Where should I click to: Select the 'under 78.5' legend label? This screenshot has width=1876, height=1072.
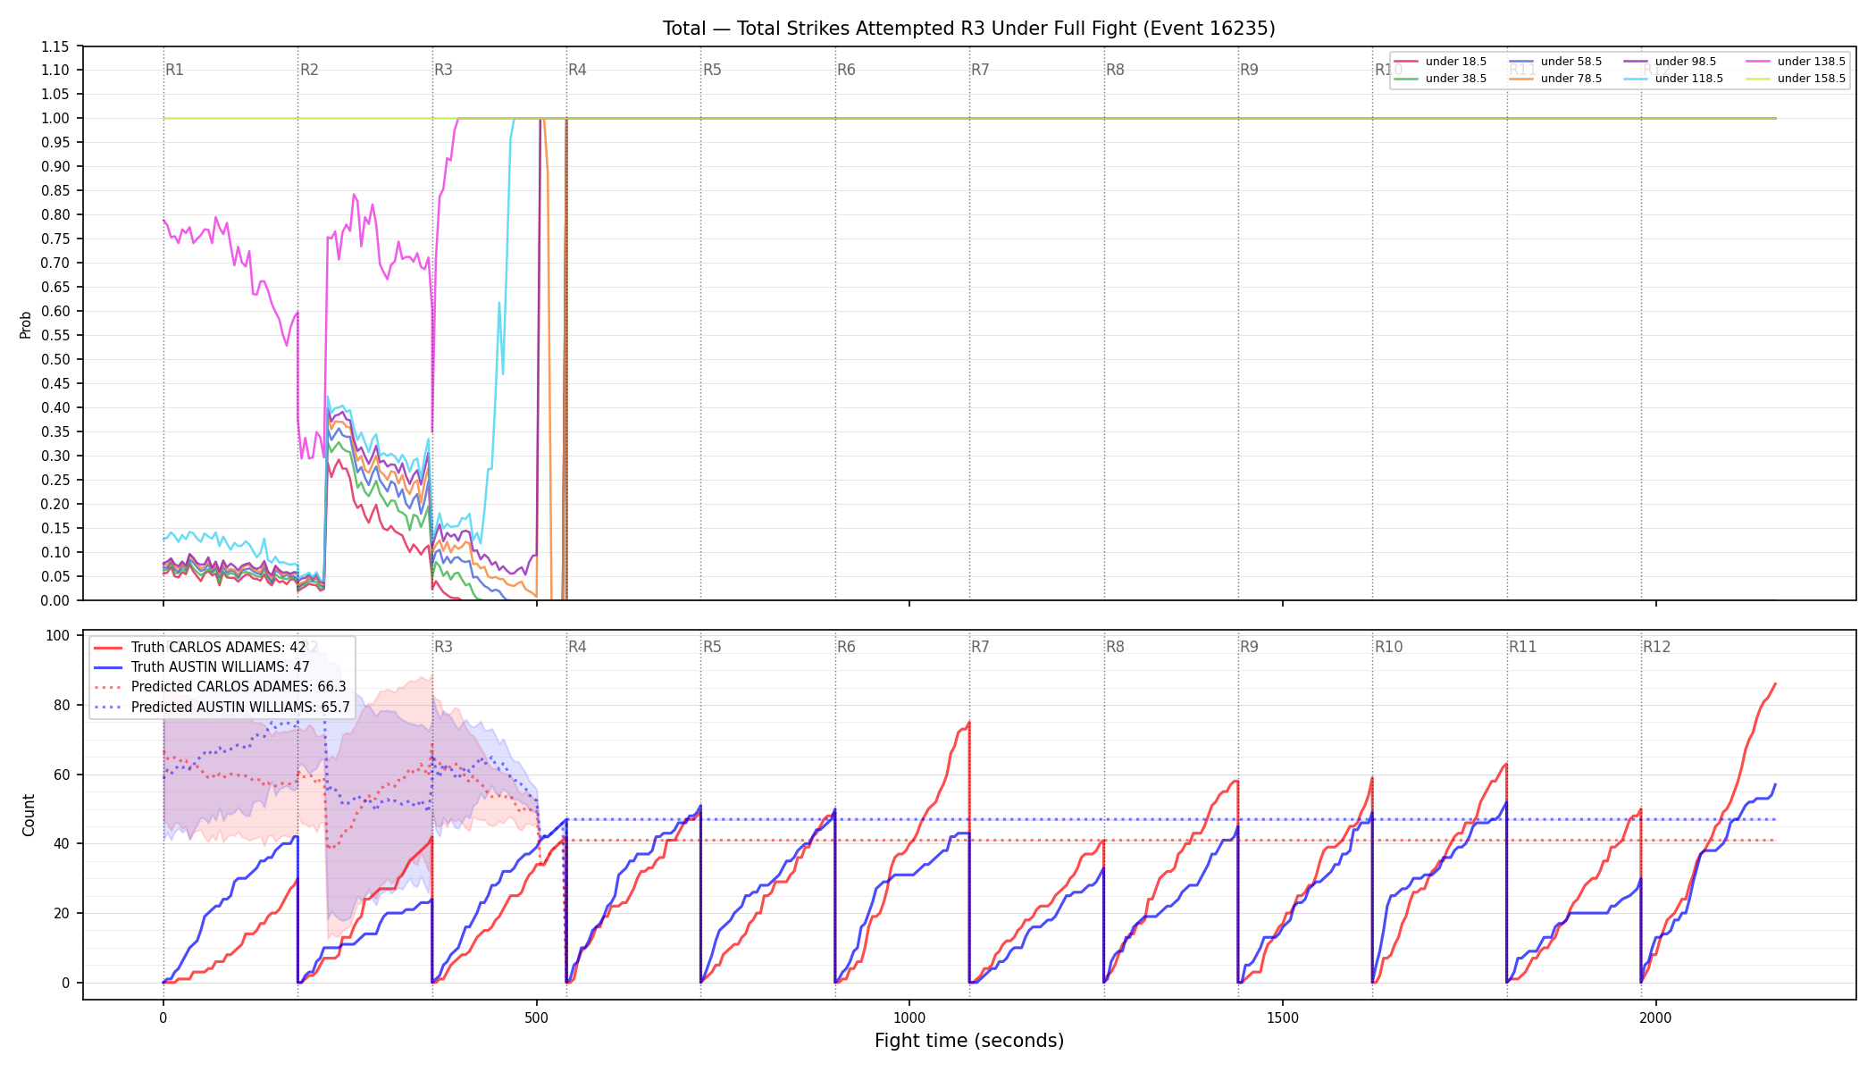(1571, 79)
